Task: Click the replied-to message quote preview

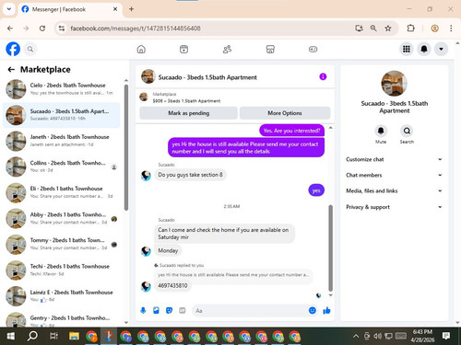Action: pos(233,275)
